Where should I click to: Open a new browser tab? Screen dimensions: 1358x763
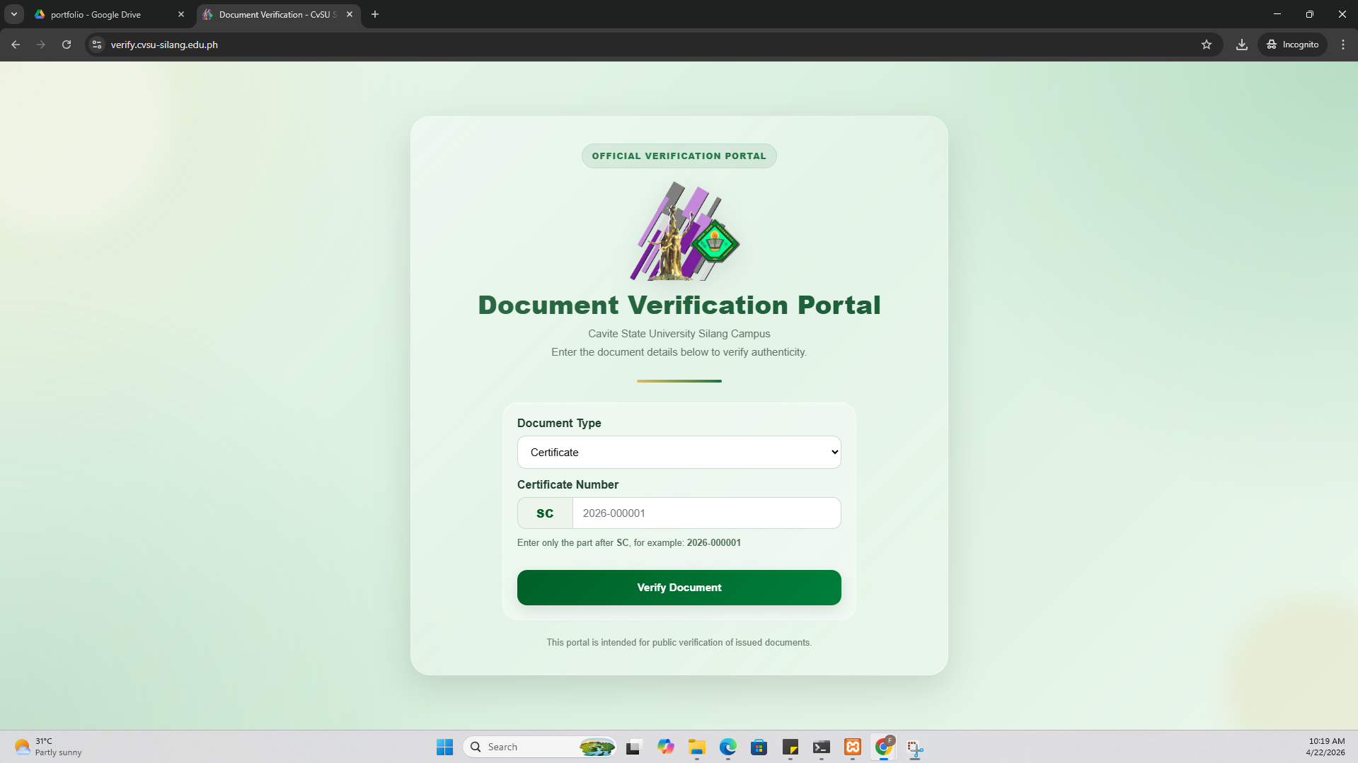(375, 14)
